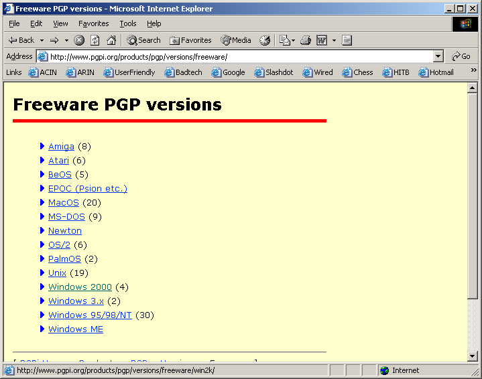Click the Go button

(x=461, y=56)
